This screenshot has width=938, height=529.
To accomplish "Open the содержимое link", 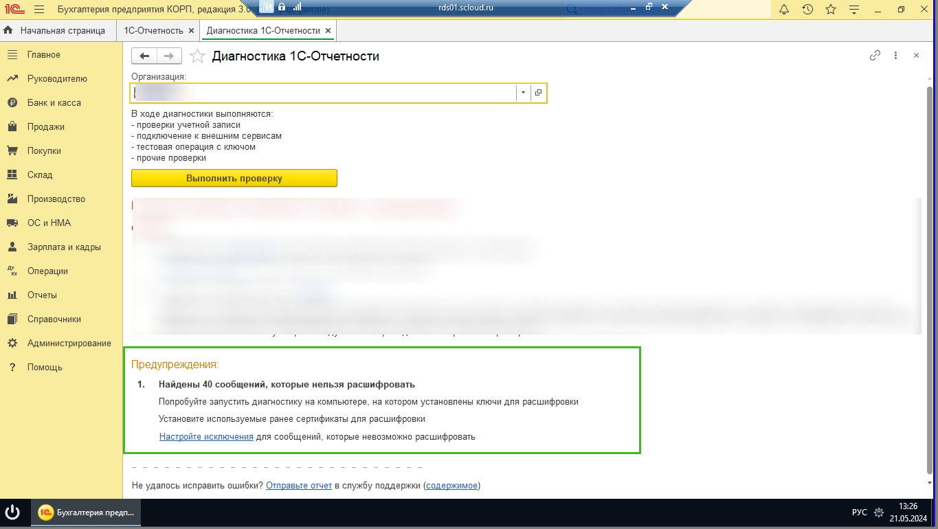I will (451, 486).
